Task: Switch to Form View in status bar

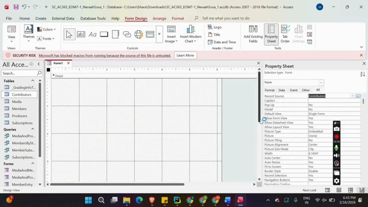Action: (x=327, y=190)
